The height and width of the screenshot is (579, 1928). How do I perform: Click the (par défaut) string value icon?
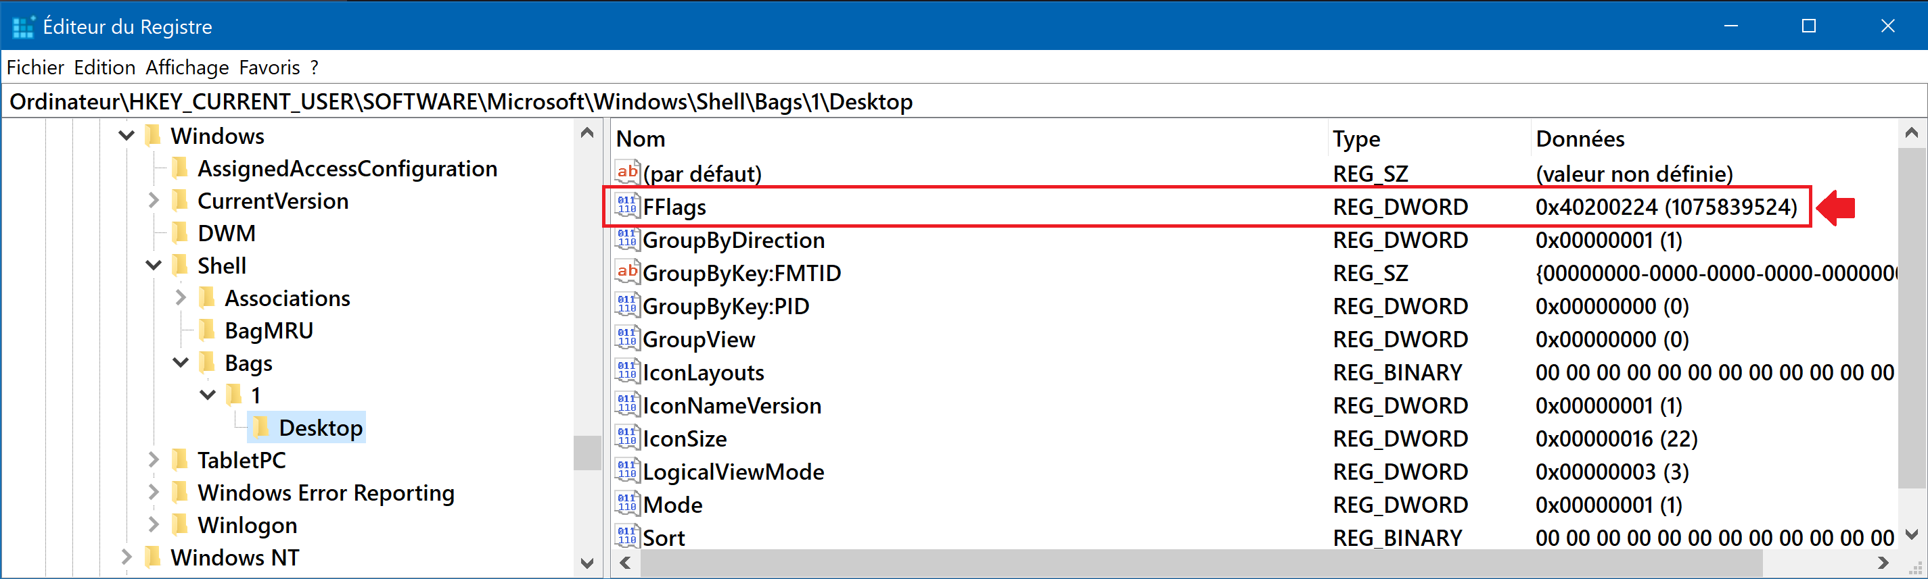click(626, 172)
